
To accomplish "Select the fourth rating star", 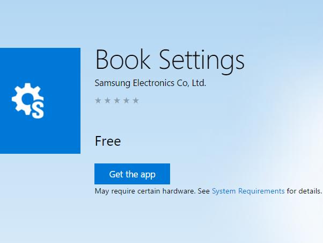I will pyautogui.click(x=126, y=101).
